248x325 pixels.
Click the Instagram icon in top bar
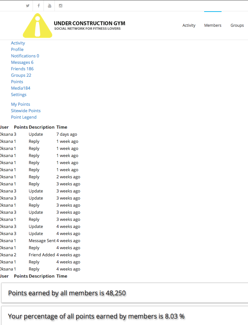(x=60, y=6)
